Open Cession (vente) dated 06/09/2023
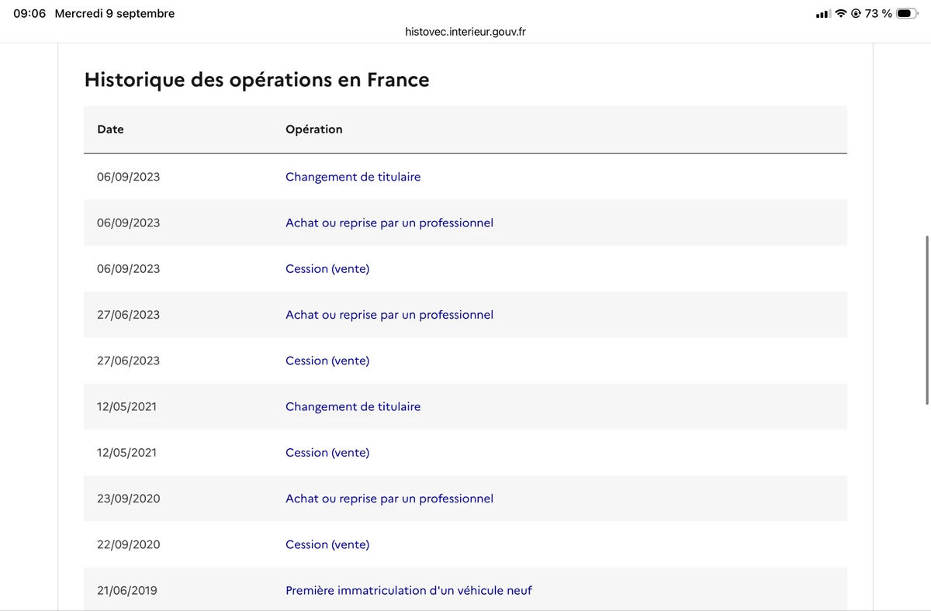Viewport: 931px width, 611px height. 327,269
